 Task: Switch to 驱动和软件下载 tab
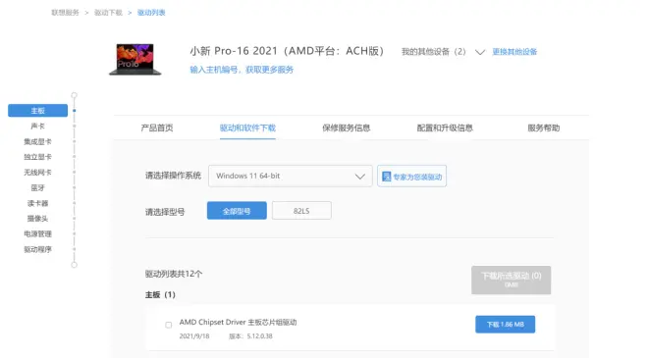click(247, 128)
